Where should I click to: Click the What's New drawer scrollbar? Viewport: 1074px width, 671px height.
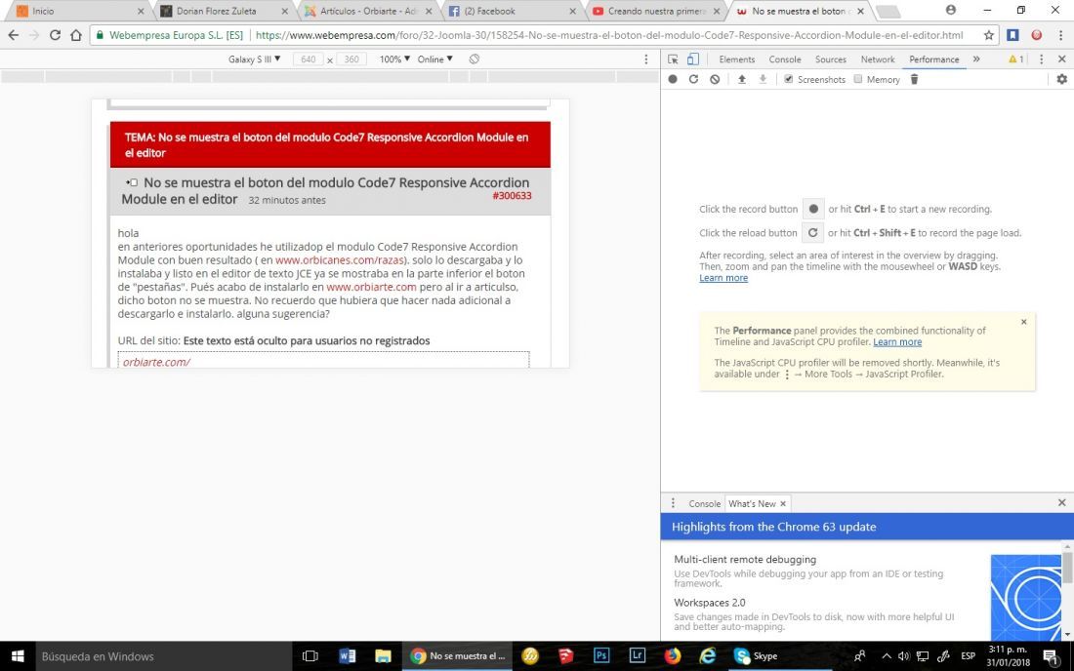[1067, 568]
